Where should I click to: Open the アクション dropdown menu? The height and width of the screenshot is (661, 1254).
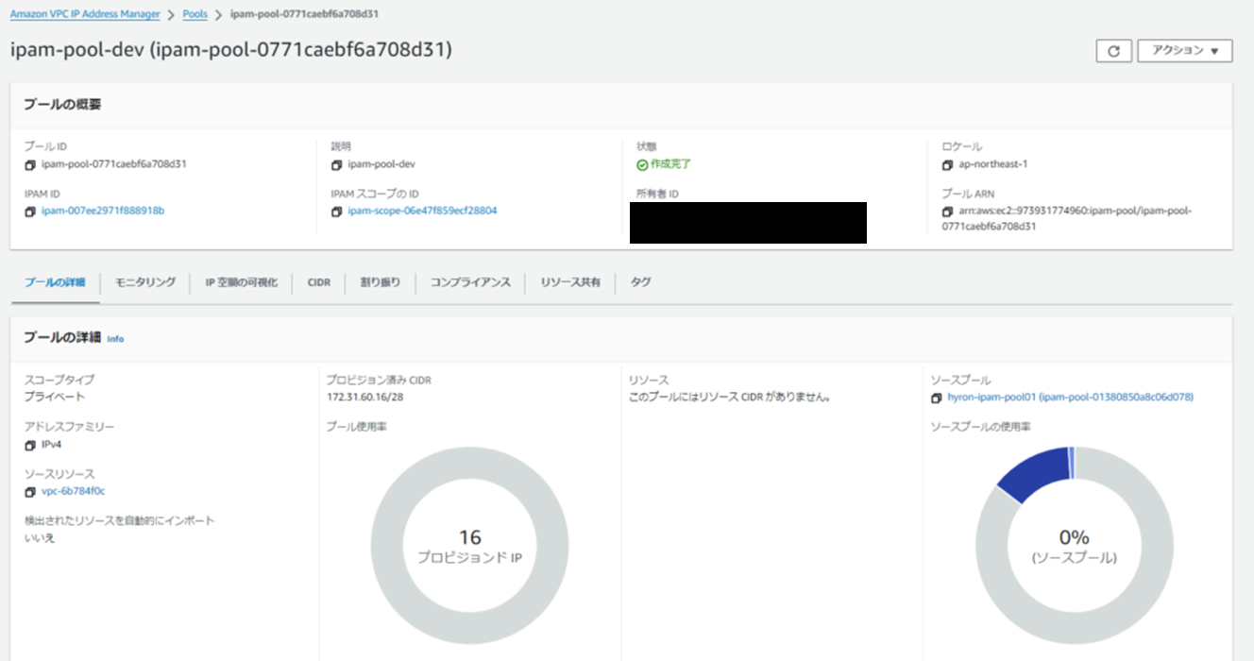[1185, 51]
